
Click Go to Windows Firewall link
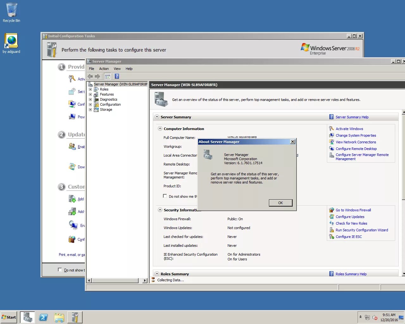point(353,210)
